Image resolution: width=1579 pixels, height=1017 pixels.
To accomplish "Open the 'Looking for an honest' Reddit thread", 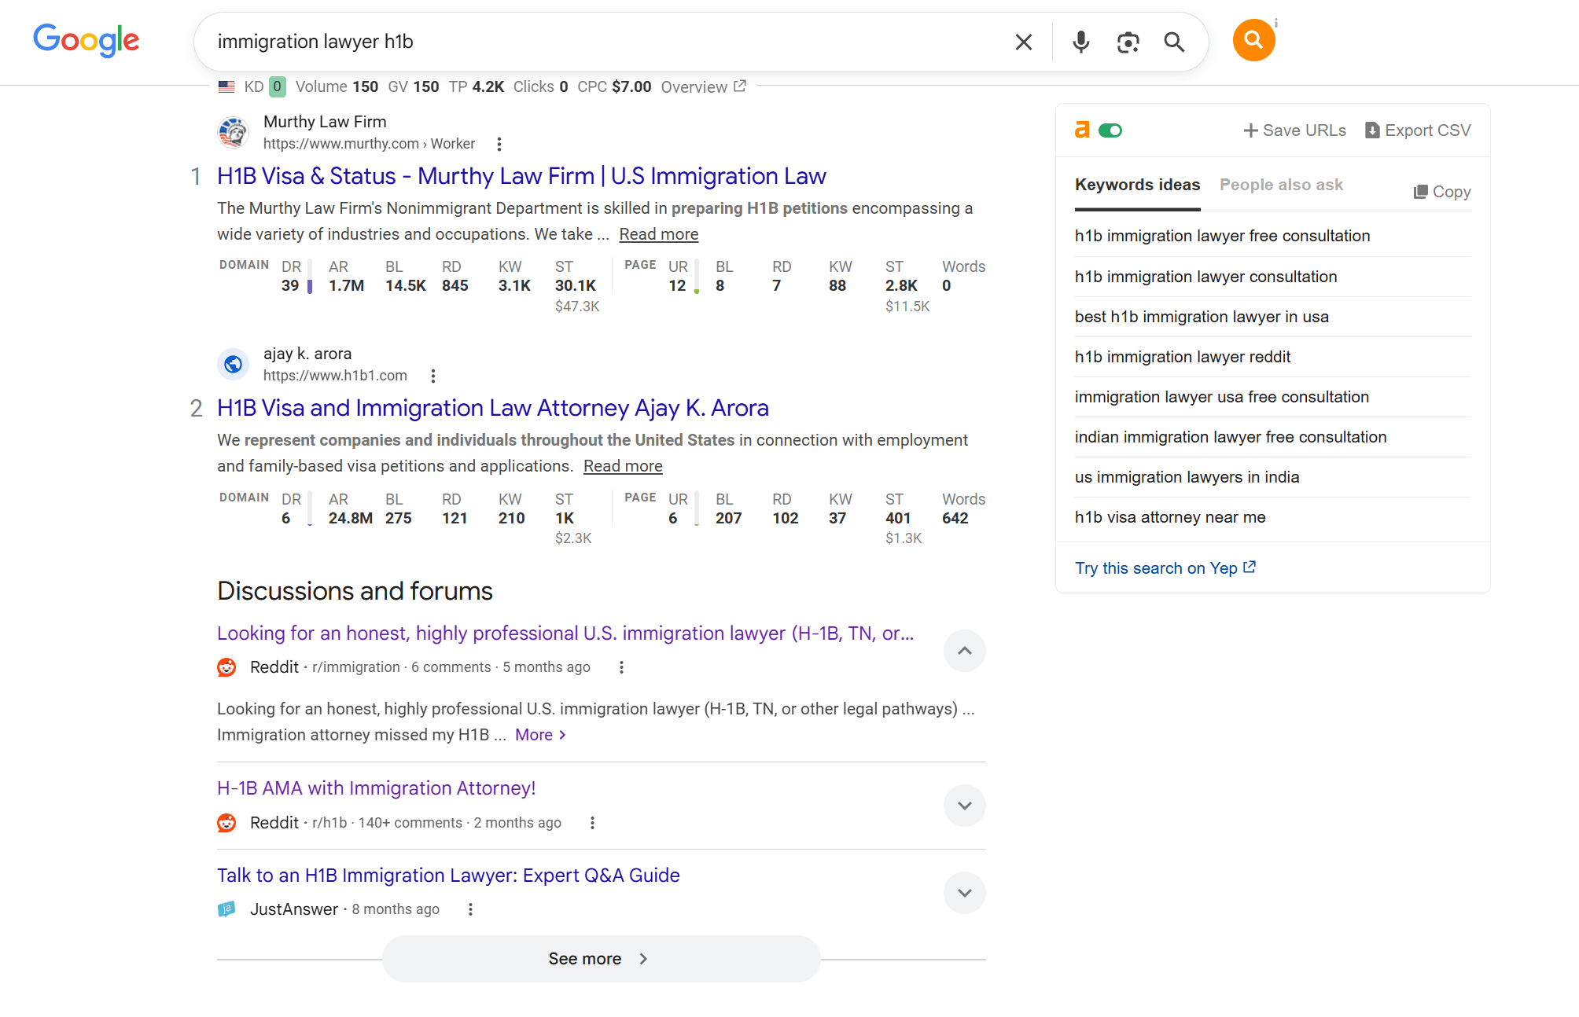I will [x=565, y=633].
